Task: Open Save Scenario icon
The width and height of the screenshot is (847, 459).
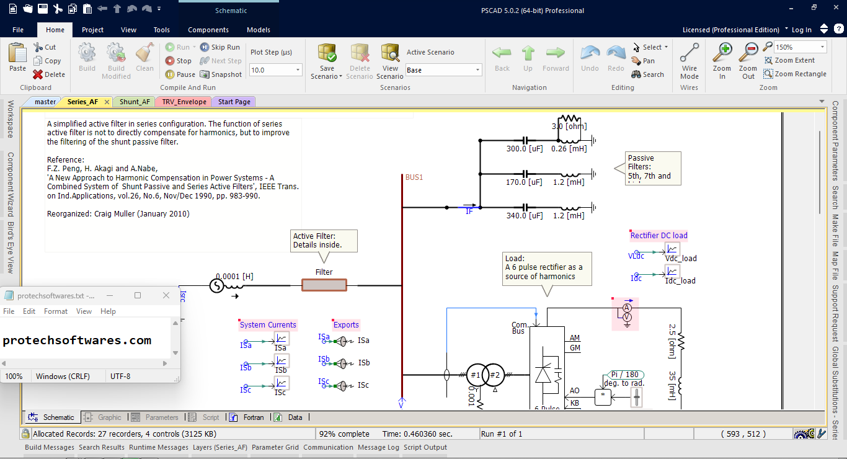Action: [327, 53]
